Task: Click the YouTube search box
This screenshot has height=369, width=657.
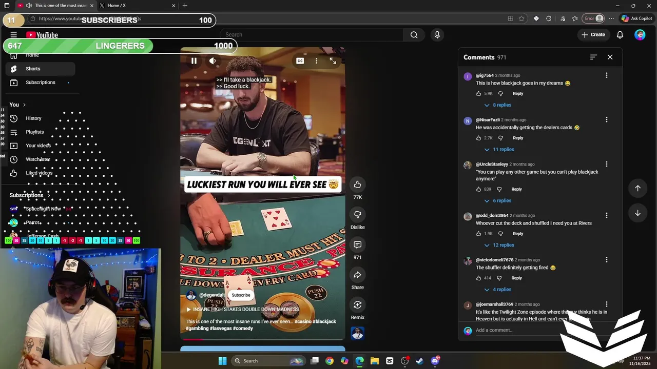Action: tap(312, 35)
